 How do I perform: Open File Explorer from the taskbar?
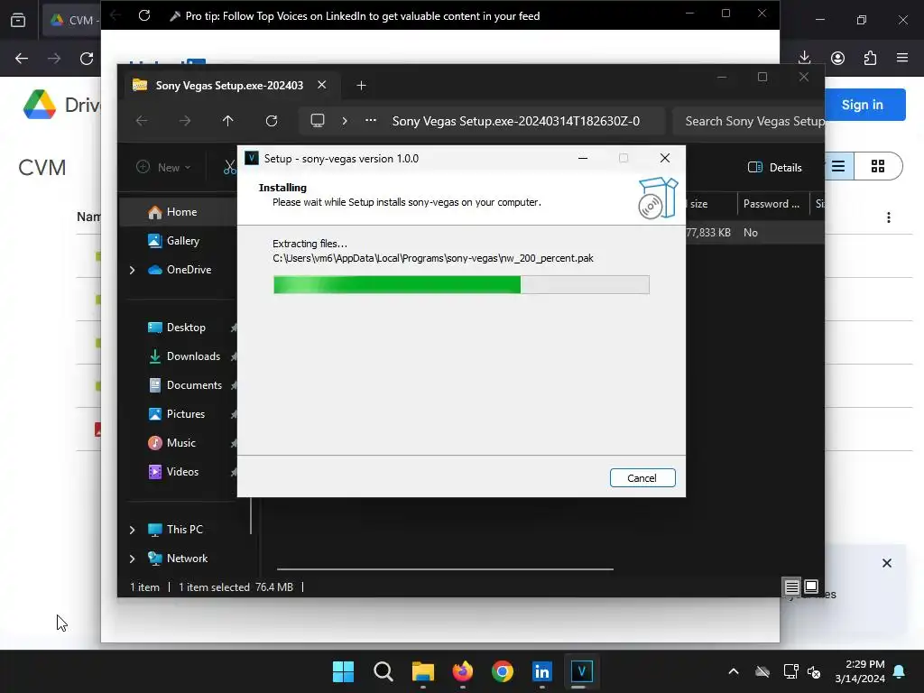click(x=423, y=671)
